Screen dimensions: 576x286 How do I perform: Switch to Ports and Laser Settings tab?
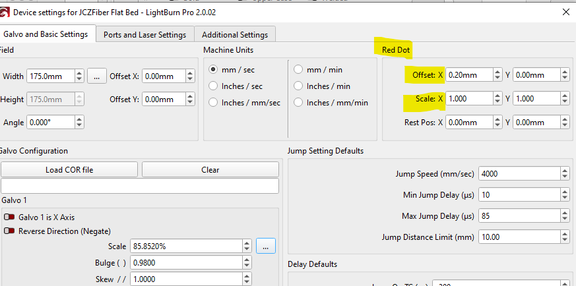pos(144,35)
